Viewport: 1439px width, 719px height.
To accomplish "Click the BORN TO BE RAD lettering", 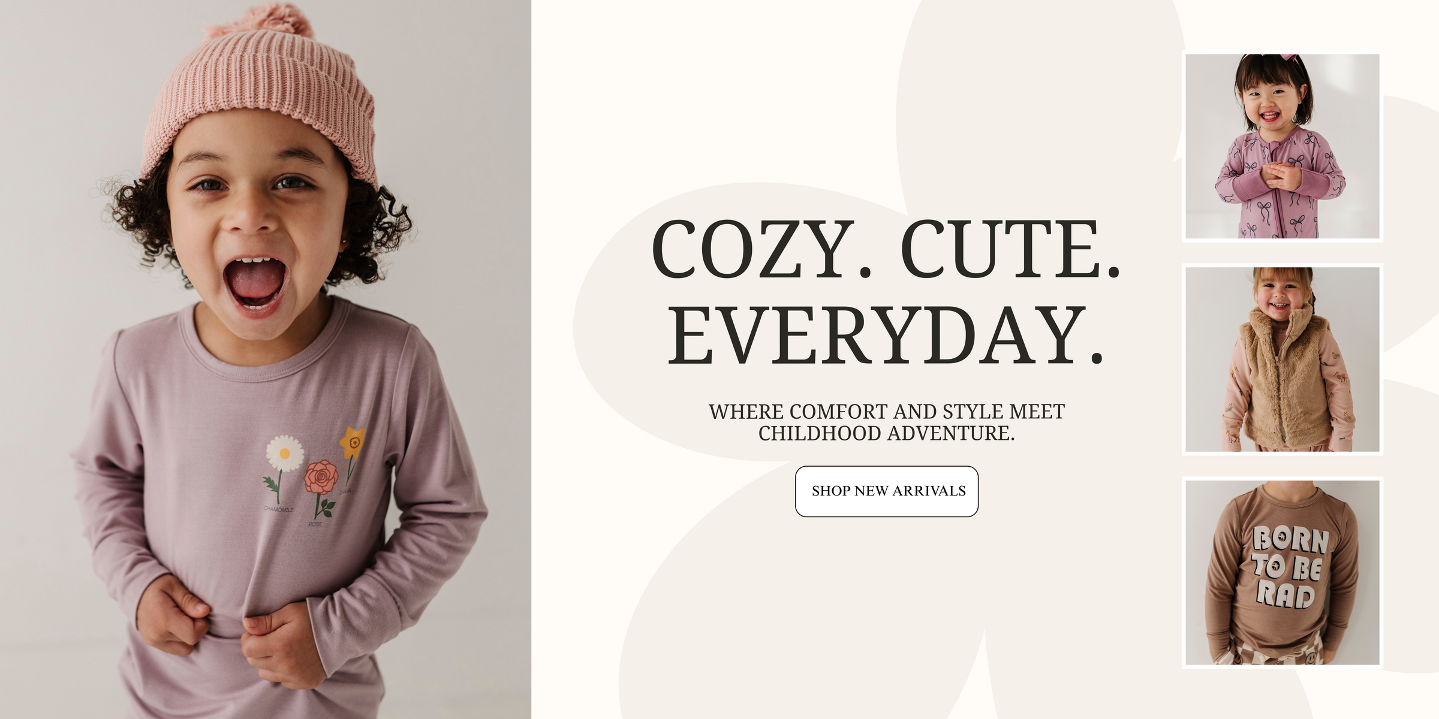I will (1289, 567).
